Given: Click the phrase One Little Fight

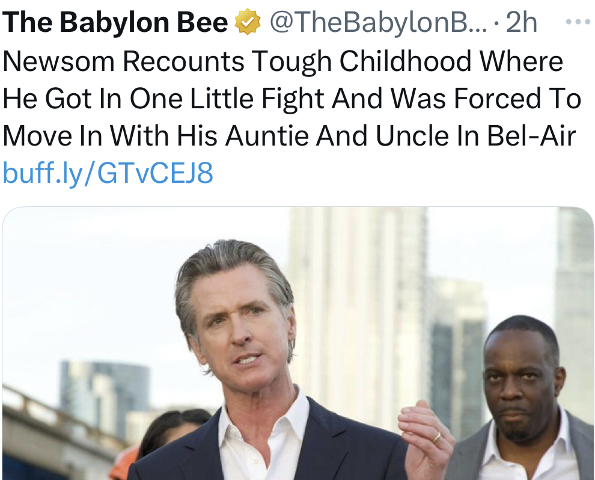Looking at the screenshot, I should tap(227, 99).
